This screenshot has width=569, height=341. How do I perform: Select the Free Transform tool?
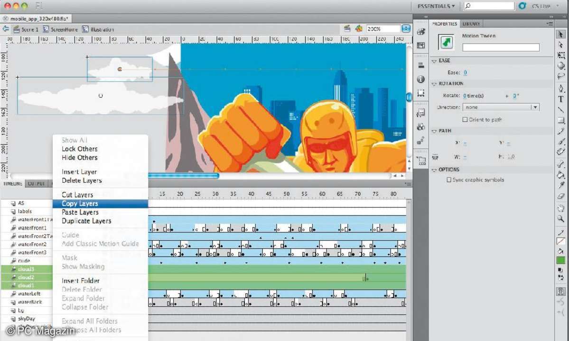(561, 55)
